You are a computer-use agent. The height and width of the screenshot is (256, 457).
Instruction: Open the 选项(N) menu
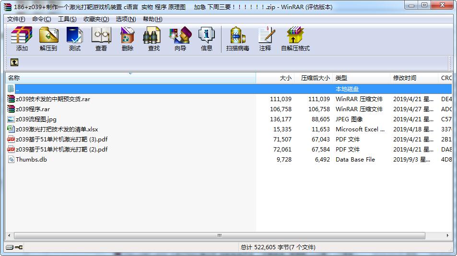[x=126, y=19]
